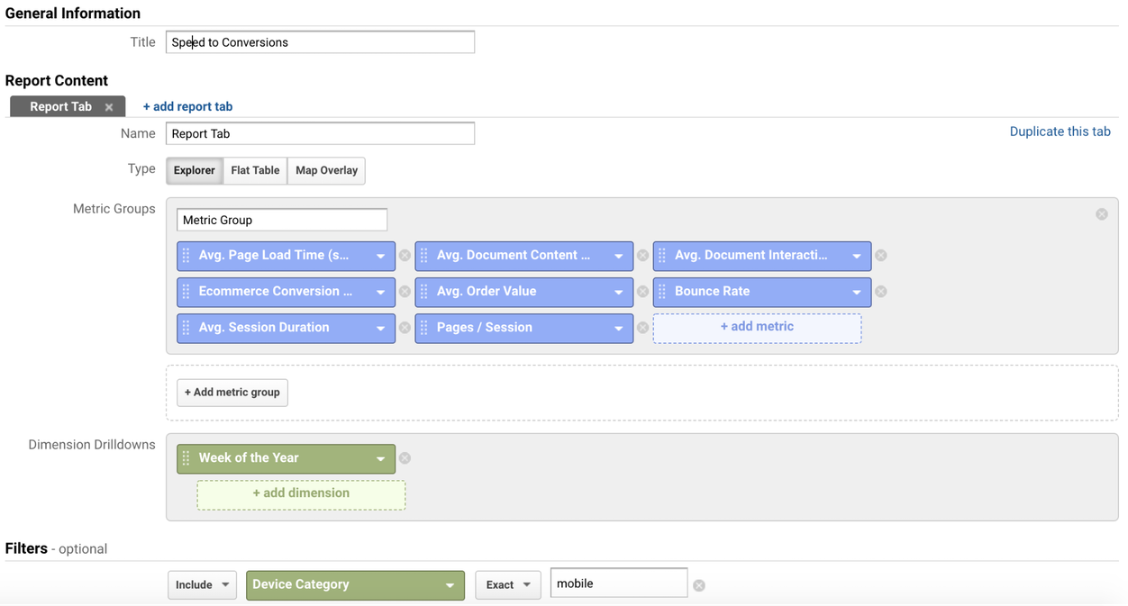Open the Week of the Year dropdown
The width and height of the screenshot is (1128, 606).
click(x=382, y=457)
